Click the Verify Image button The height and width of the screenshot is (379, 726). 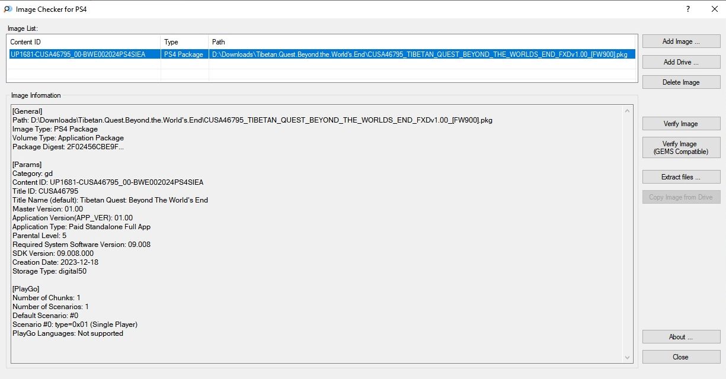(x=681, y=124)
